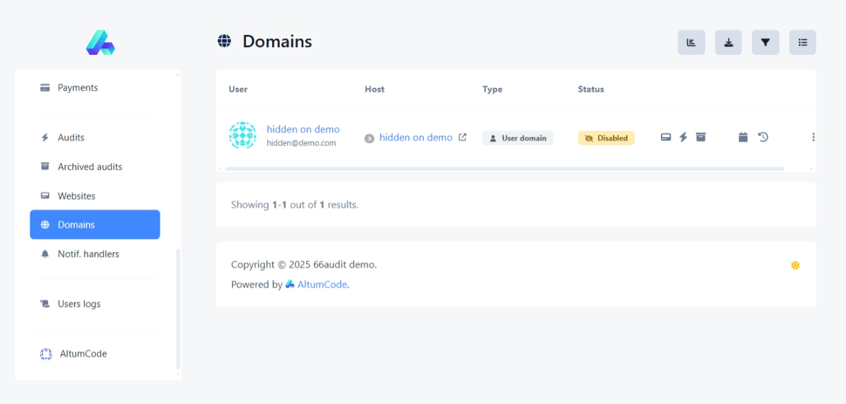846x404 pixels.
Task: Click the history clock icon in row
Action: pyautogui.click(x=763, y=137)
